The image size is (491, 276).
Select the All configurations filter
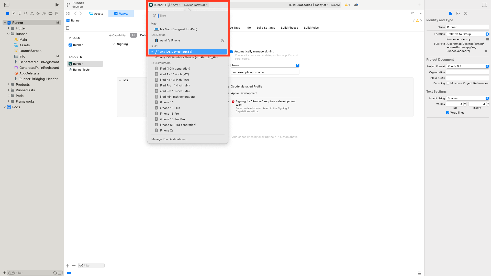133,35
